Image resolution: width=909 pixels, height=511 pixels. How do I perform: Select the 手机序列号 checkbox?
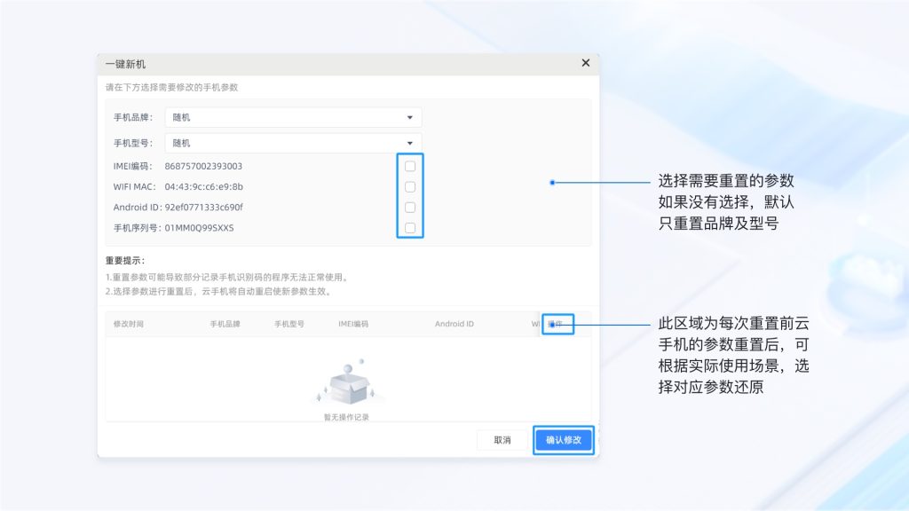click(410, 228)
